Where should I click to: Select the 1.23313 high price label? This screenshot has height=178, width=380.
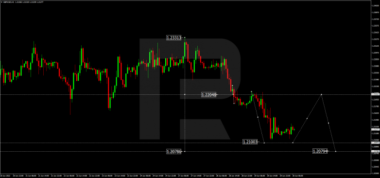174,37
